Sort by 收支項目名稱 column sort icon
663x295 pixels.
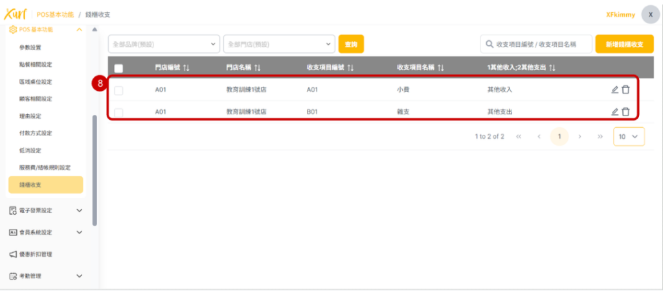click(440, 67)
